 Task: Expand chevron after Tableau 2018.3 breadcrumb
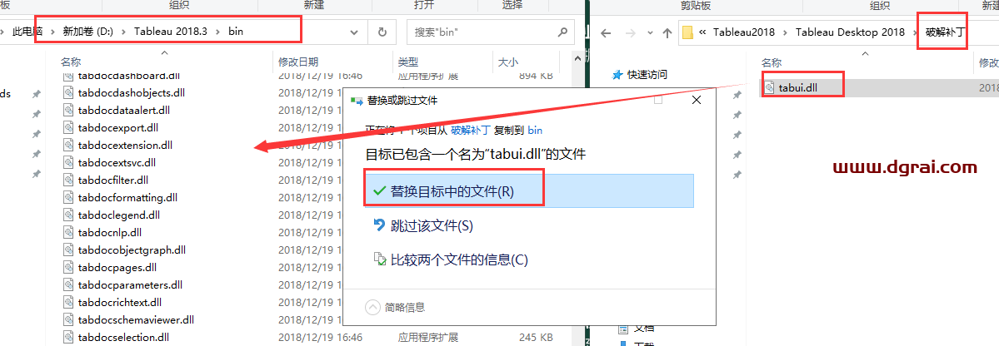click(218, 31)
